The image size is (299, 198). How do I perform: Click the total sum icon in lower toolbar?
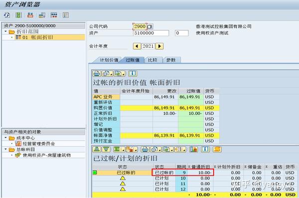click(x=117, y=149)
